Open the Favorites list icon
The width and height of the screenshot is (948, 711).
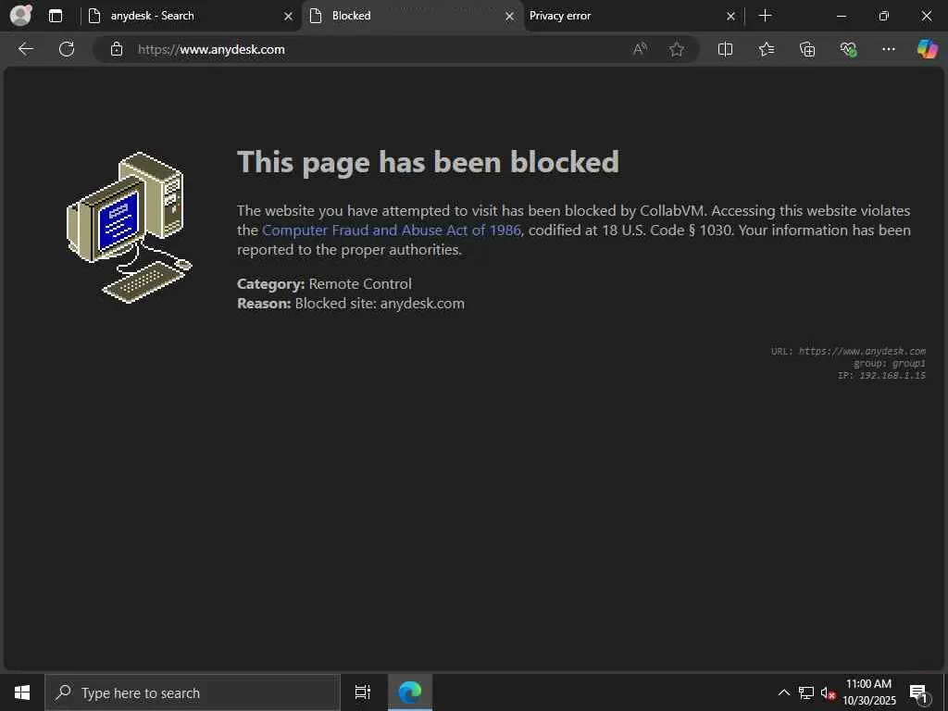(766, 49)
